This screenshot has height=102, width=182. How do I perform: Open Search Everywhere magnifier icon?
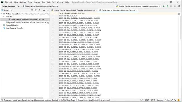179,6
